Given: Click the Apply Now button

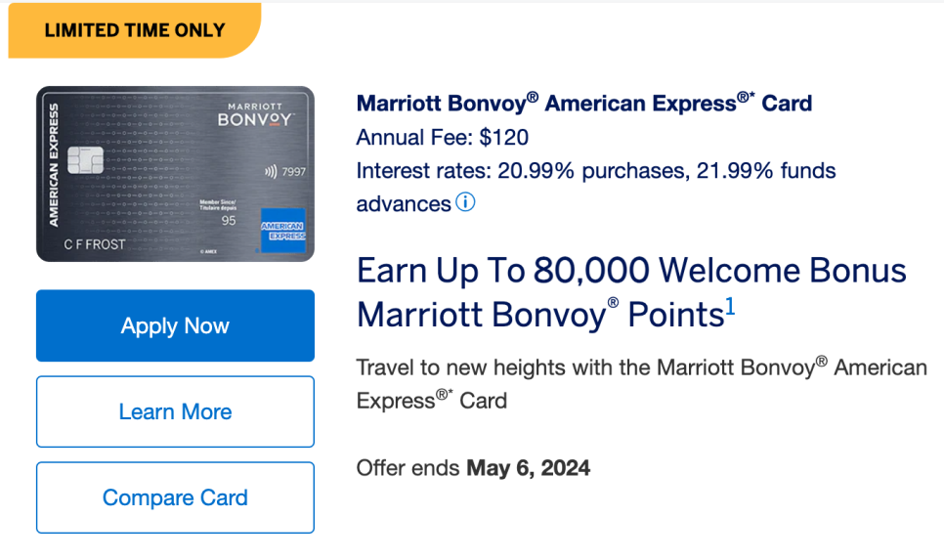Looking at the screenshot, I should [175, 325].
